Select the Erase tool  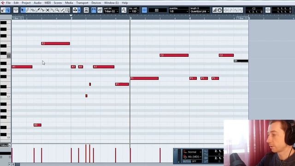pyautogui.click(x=33, y=10)
